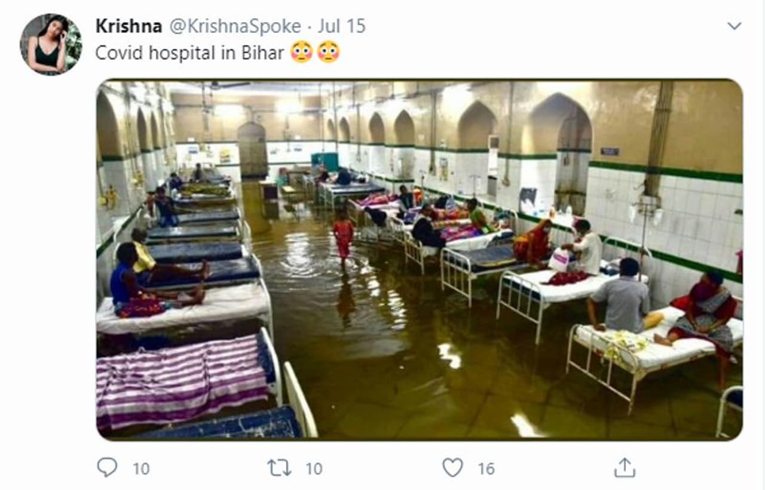Viewport: 765px width, 490px height.
Task: Click the retweet count of 10
Action: (314, 469)
